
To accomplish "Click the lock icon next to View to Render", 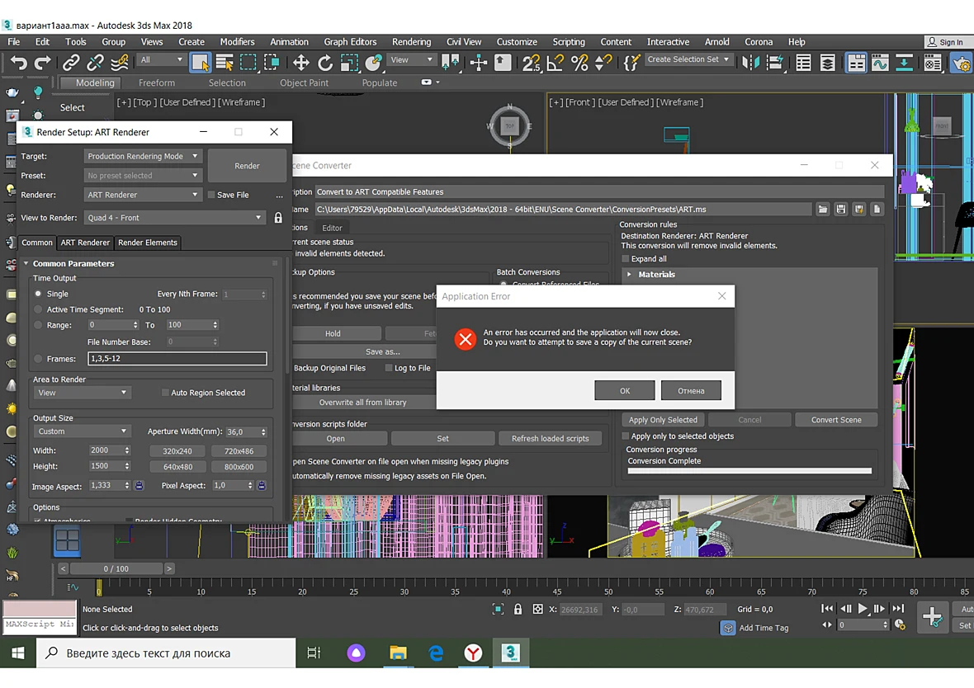I will click(278, 217).
